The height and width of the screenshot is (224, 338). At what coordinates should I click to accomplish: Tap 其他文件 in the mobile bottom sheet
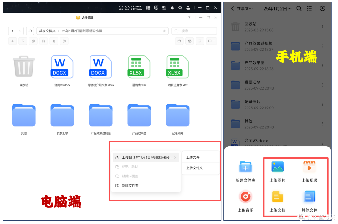click(x=309, y=202)
